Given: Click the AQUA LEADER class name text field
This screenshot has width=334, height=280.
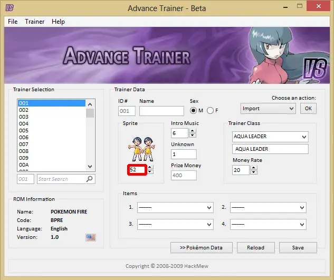Looking at the screenshot, I should pos(270,149).
